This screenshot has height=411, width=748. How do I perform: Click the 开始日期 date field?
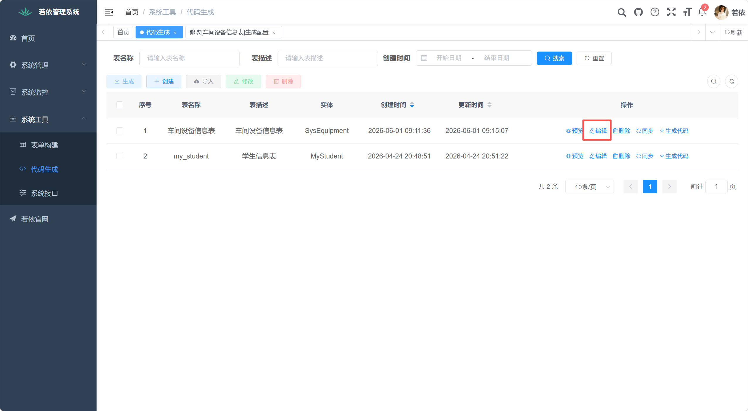coord(449,58)
